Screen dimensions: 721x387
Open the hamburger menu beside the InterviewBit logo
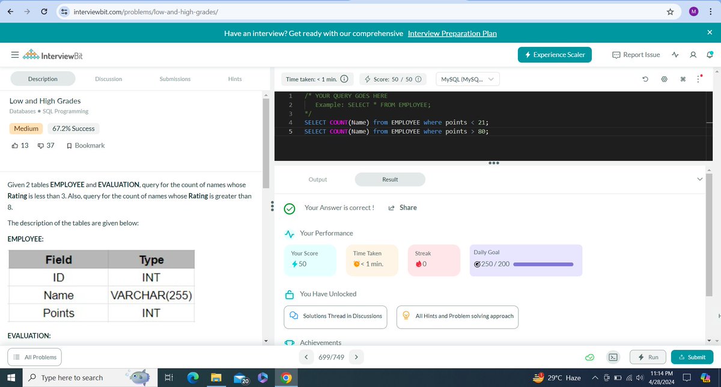click(x=14, y=56)
